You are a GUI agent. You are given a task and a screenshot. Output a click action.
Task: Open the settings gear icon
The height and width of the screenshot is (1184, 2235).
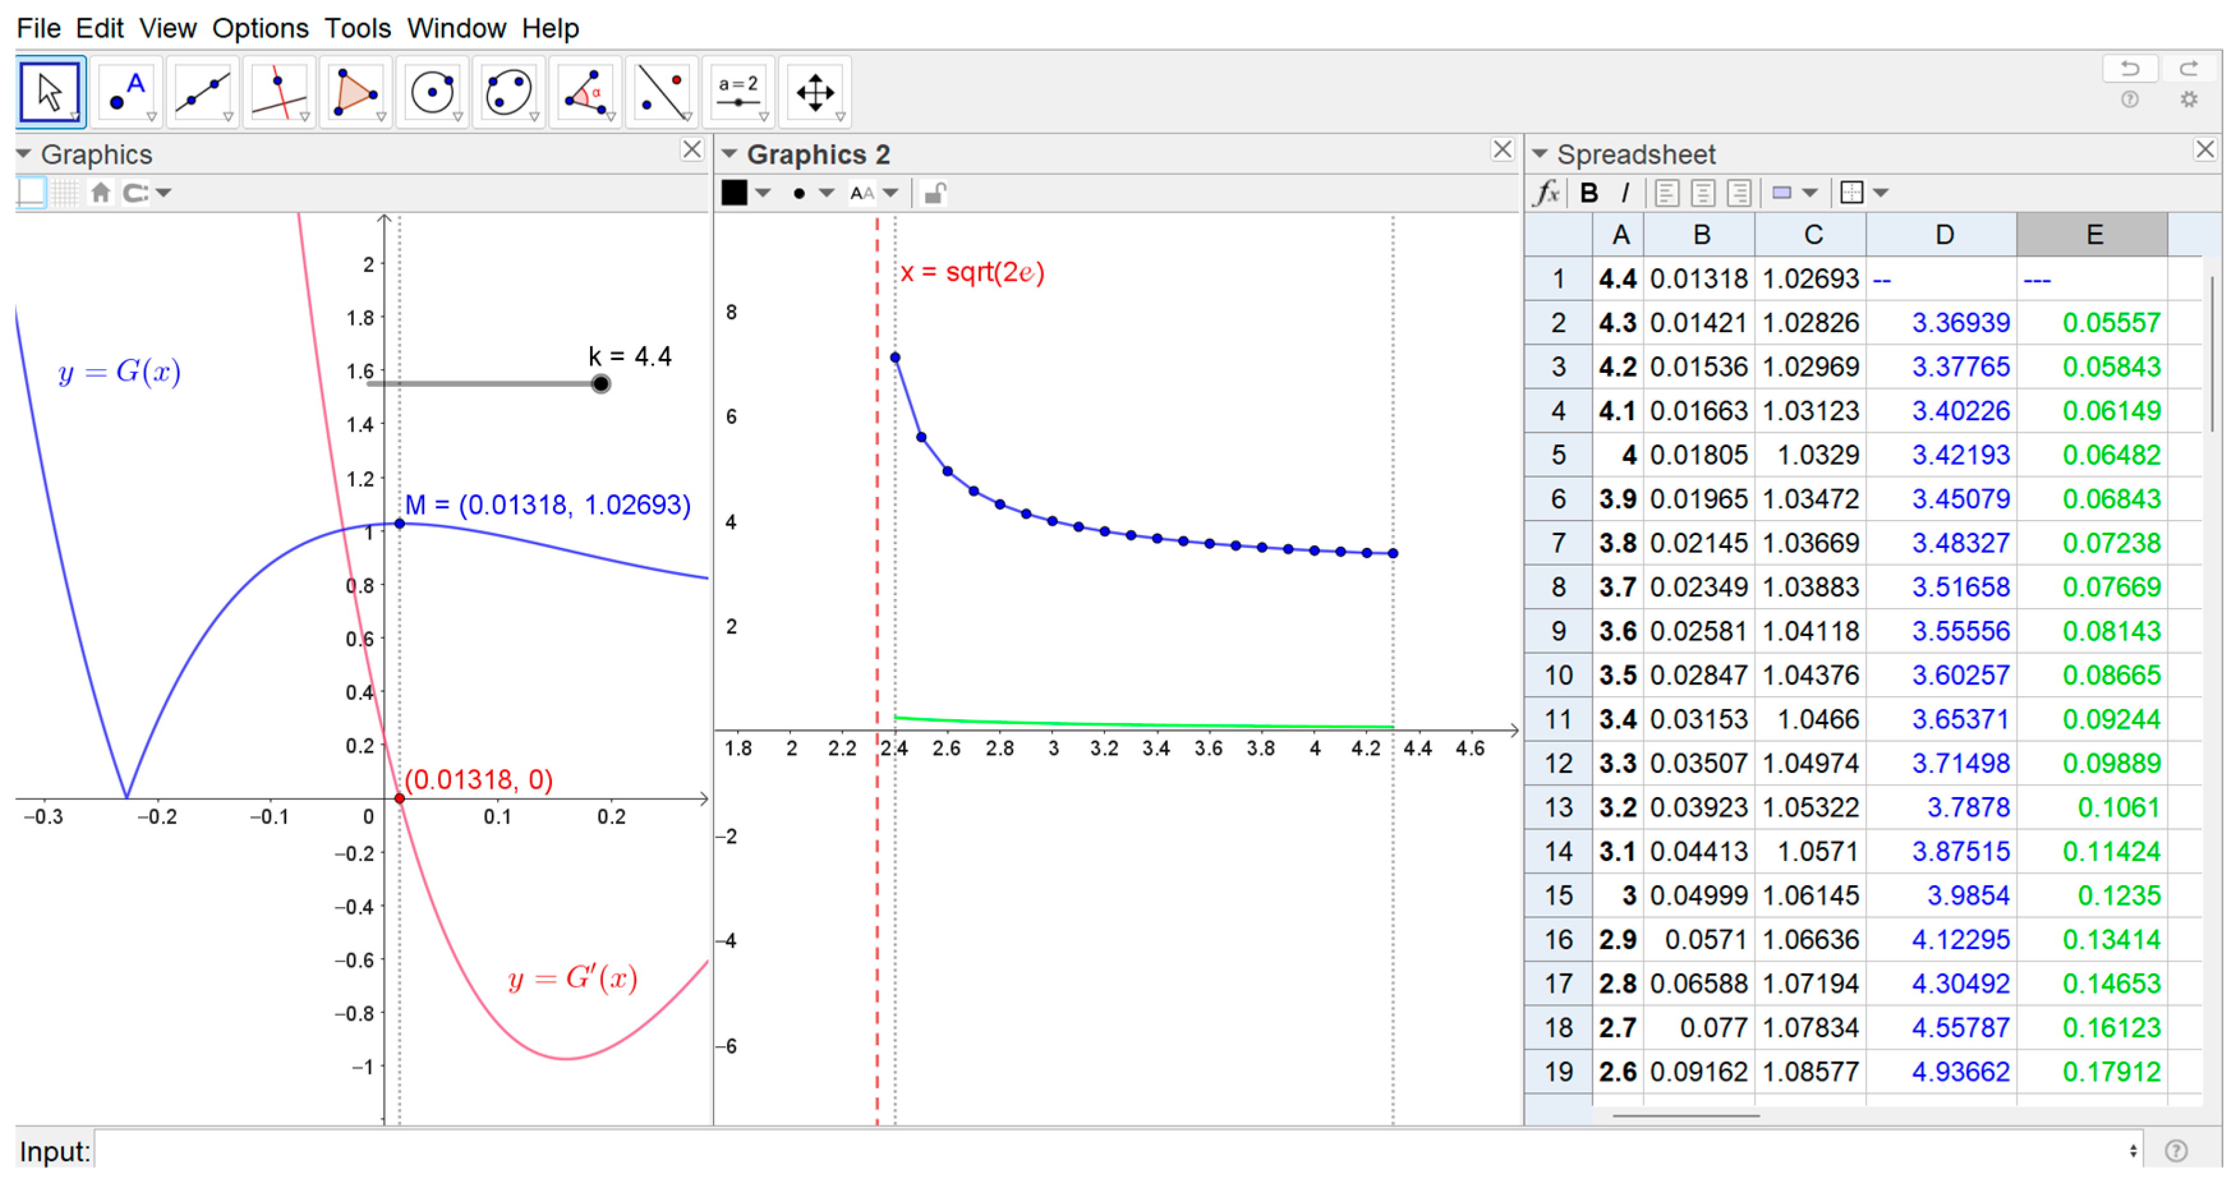pos(2190,100)
